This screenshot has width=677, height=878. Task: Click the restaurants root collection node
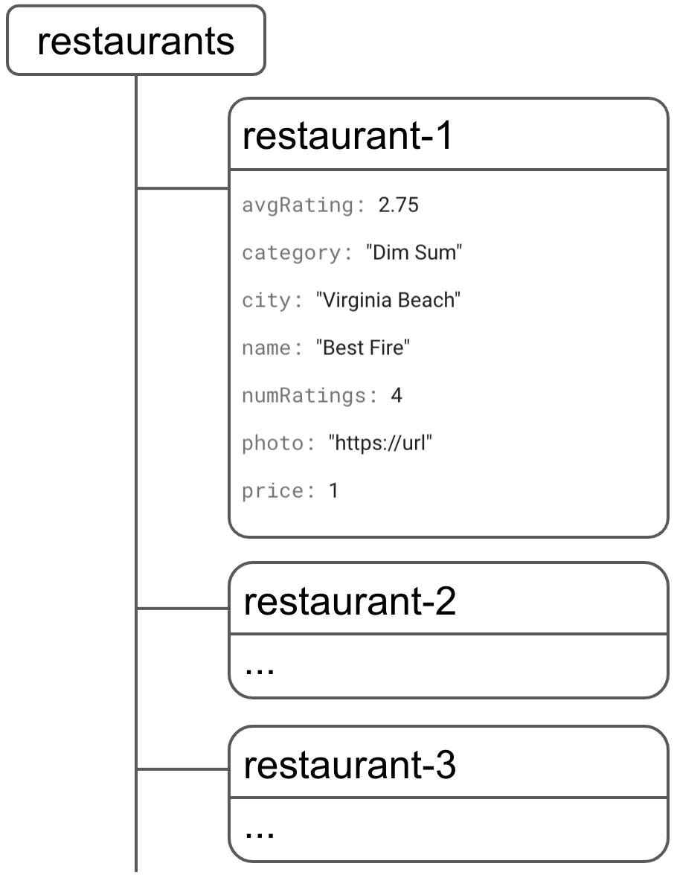136,41
